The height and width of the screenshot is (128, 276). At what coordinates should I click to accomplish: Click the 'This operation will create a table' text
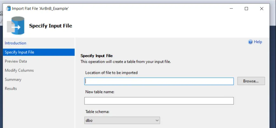126,62
